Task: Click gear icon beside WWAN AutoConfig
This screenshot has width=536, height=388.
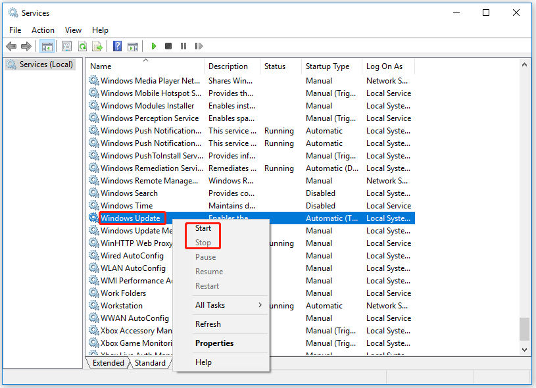Action: 94,318
